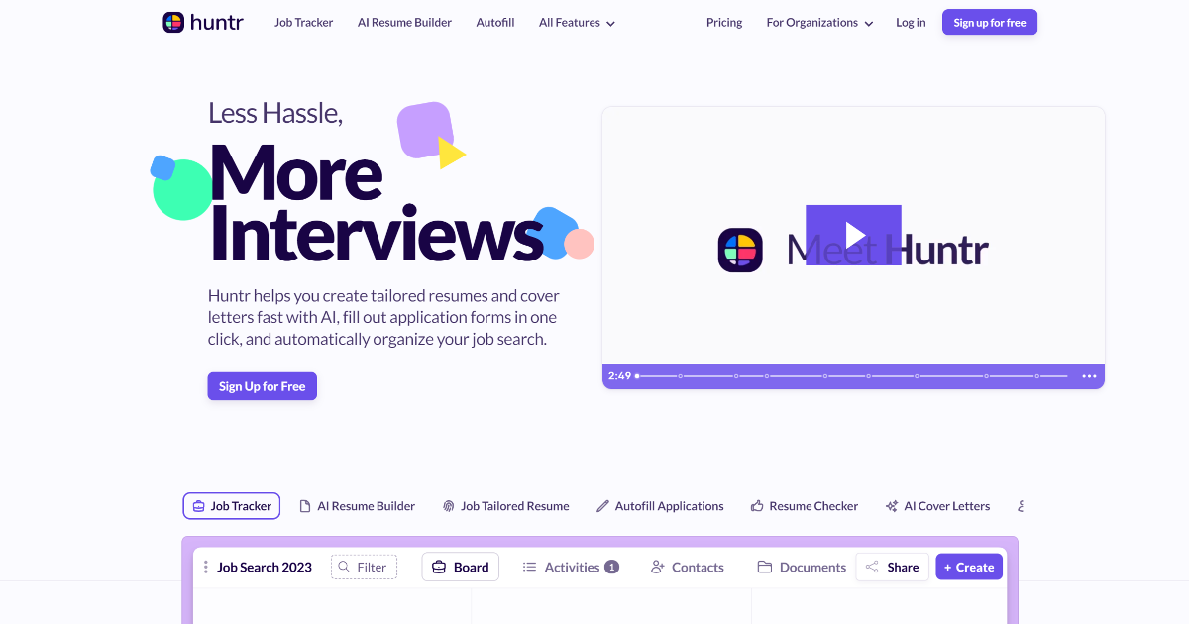1189x624 pixels.
Task: Switch to the Job Tailored Resume tab
Action: (x=505, y=505)
